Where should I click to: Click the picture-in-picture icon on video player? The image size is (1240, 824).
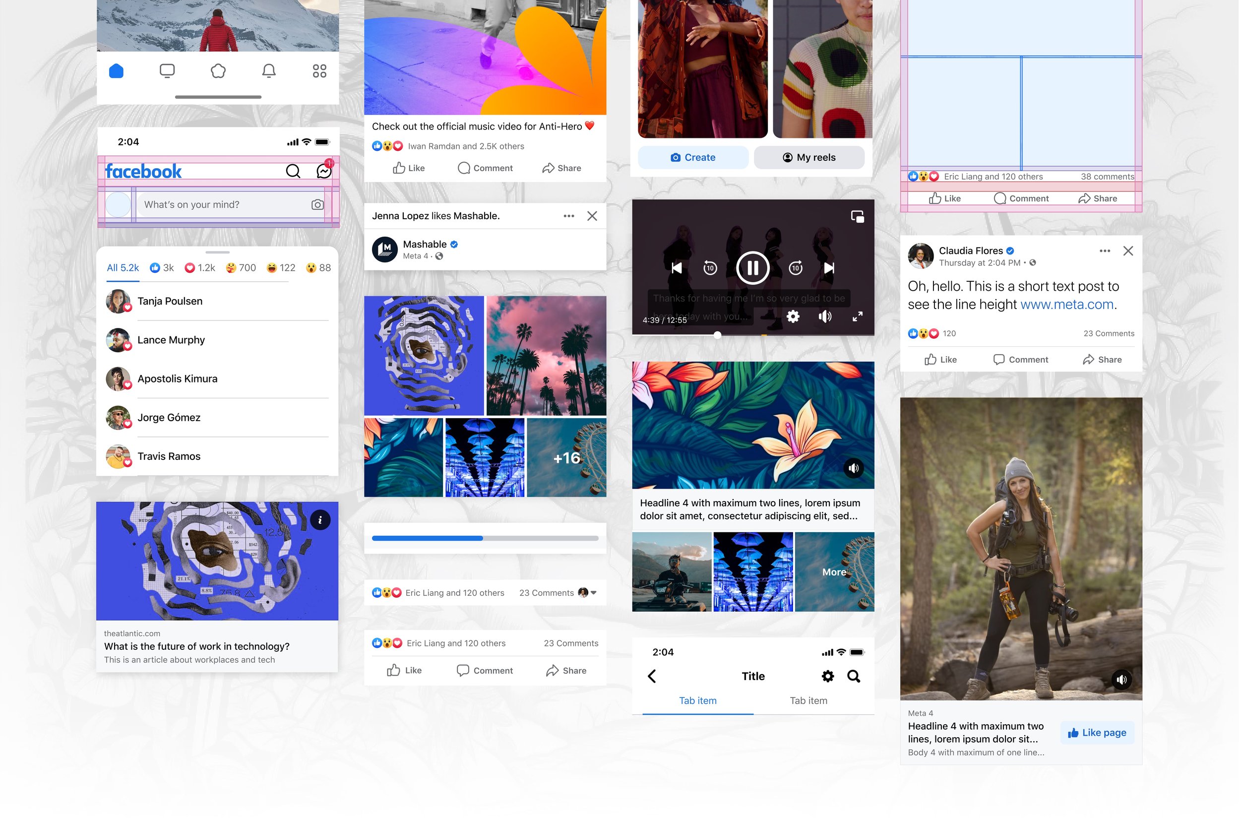[857, 216]
